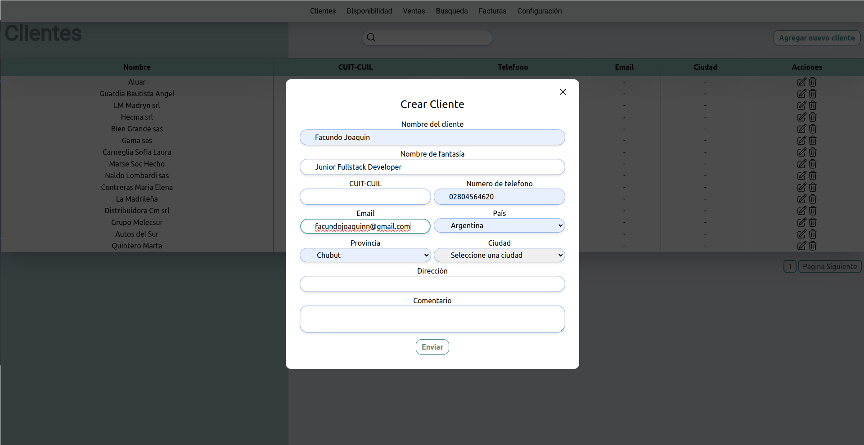Edit the Gama sas client
Screen dimensions: 864x445
click(801, 140)
